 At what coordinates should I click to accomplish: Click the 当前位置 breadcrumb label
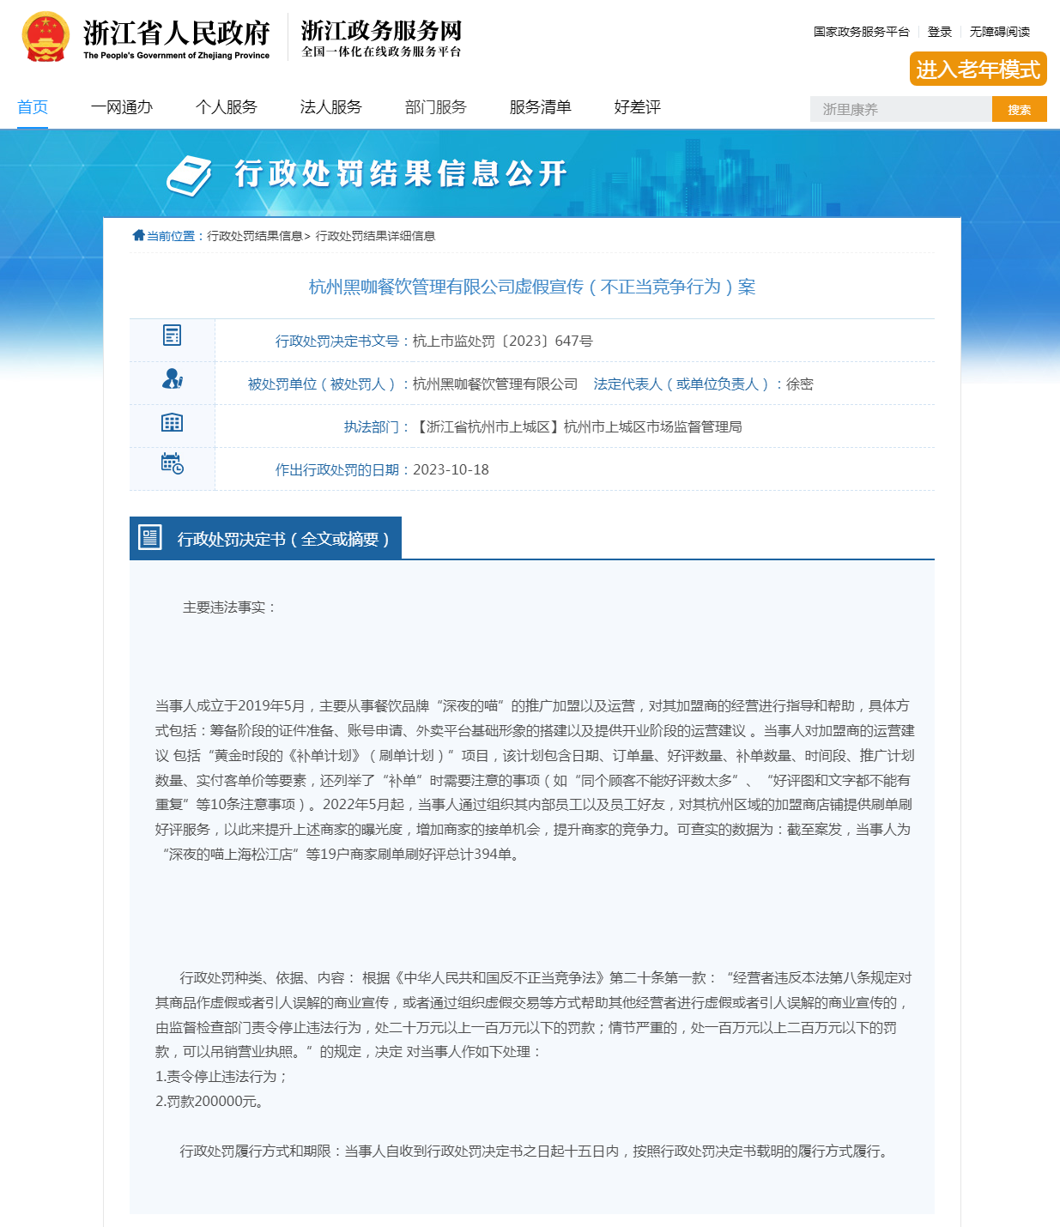pyautogui.click(x=171, y=236)
